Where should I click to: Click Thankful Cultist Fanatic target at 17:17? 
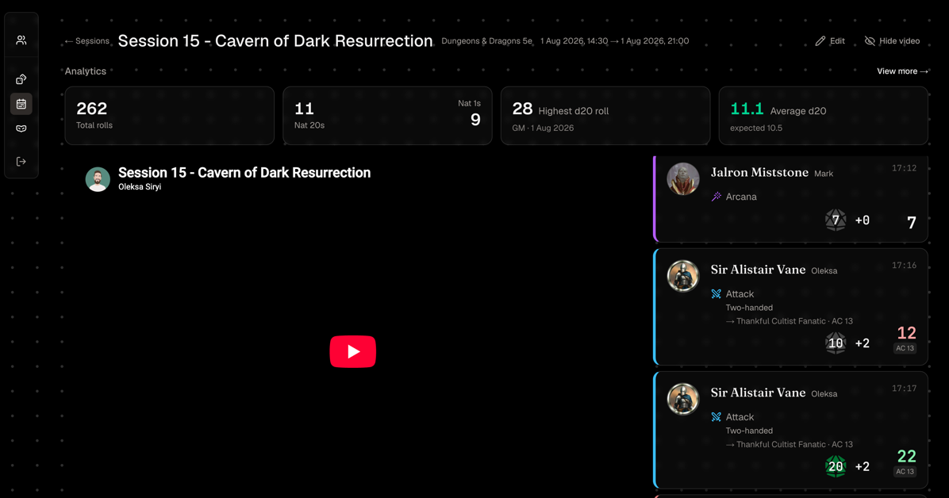(790, 445)
